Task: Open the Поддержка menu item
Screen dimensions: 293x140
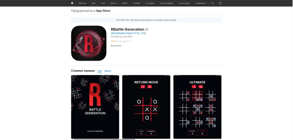Action: [201, 3]
